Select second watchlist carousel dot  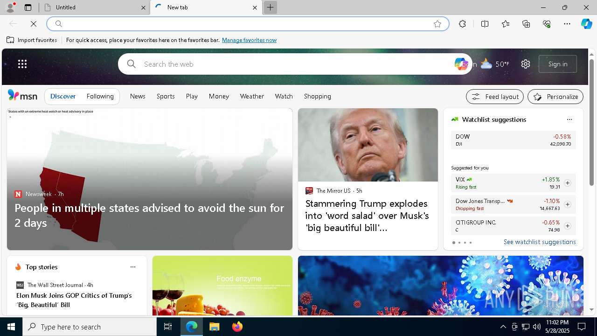[459, 243]
